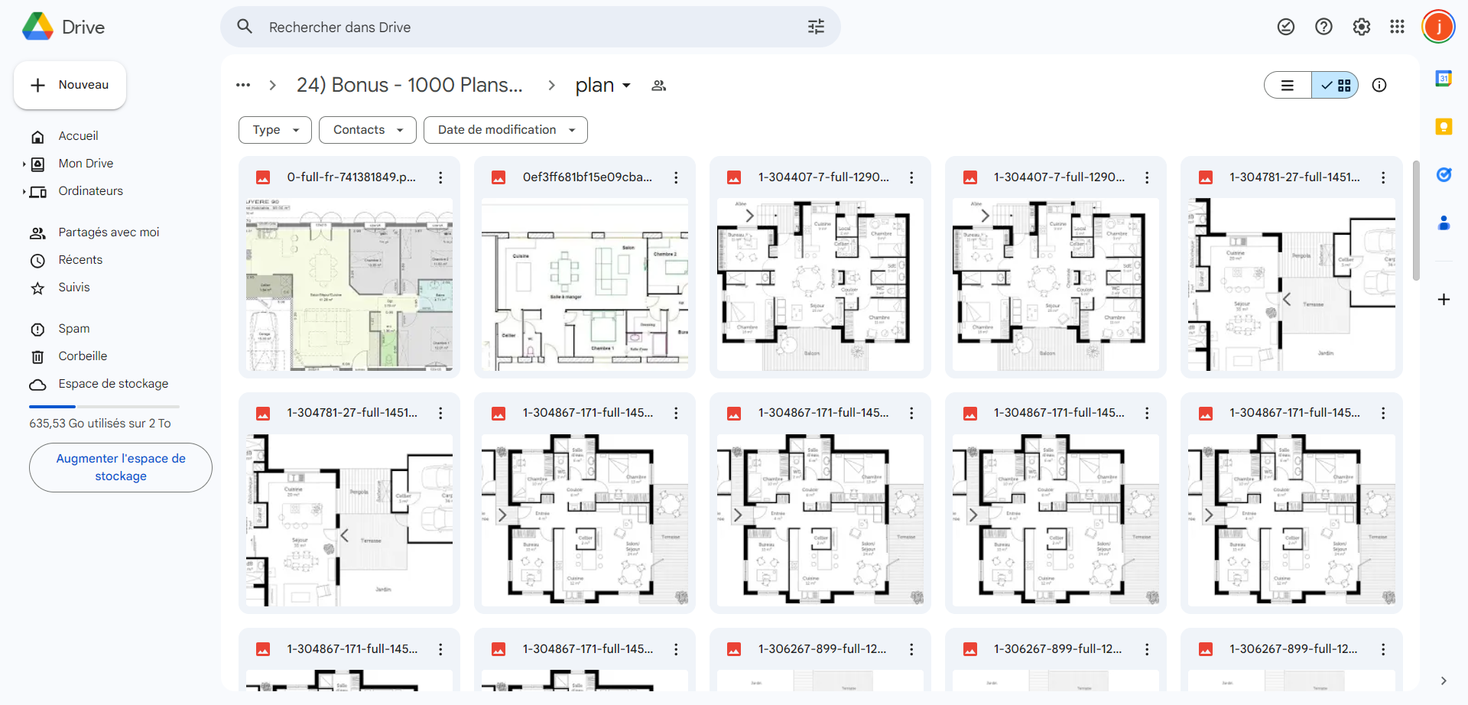1468x705 pixels.
Task: Expand the Ordinateurs tree arrow
Action: [x=24, y=191]
